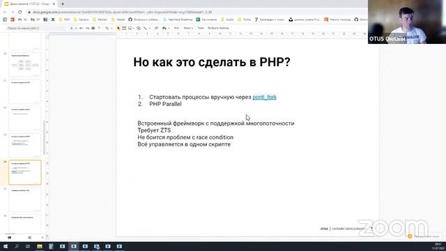Select the cursor pointer tool
The image size is (446, 251).
pos(118,28)
